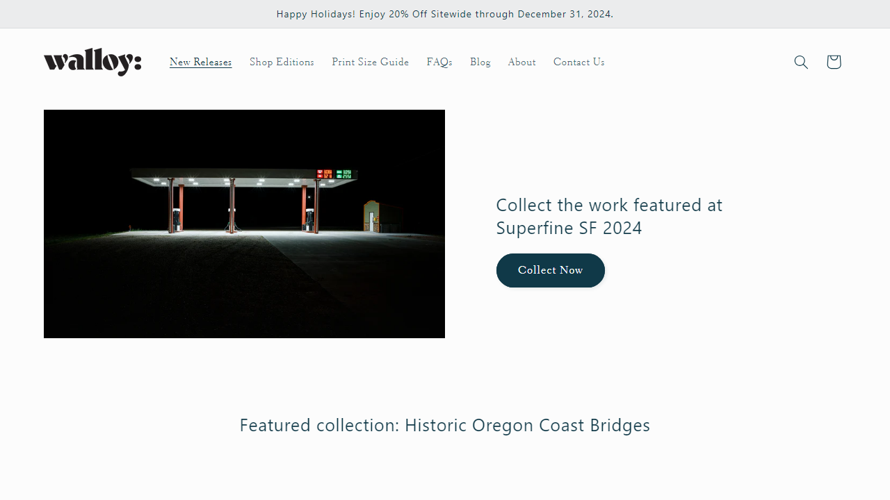This screenshot has width=890, height=500.
Task: Go to Shop Editions
Action: [282, 62]
